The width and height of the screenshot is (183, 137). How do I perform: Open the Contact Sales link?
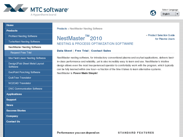tap(101, 51)
